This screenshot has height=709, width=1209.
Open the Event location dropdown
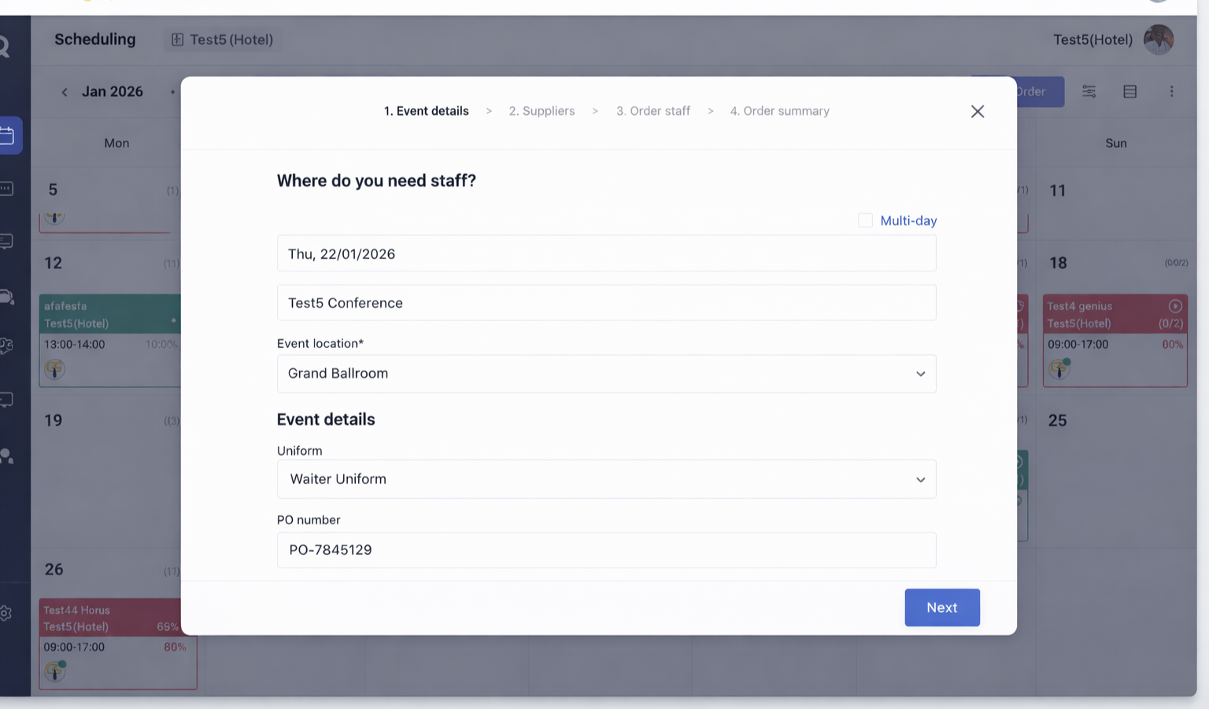click(920, 374)
